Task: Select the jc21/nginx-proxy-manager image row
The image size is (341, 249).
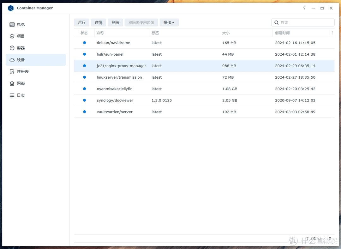Action: click(x=204, y=66)
